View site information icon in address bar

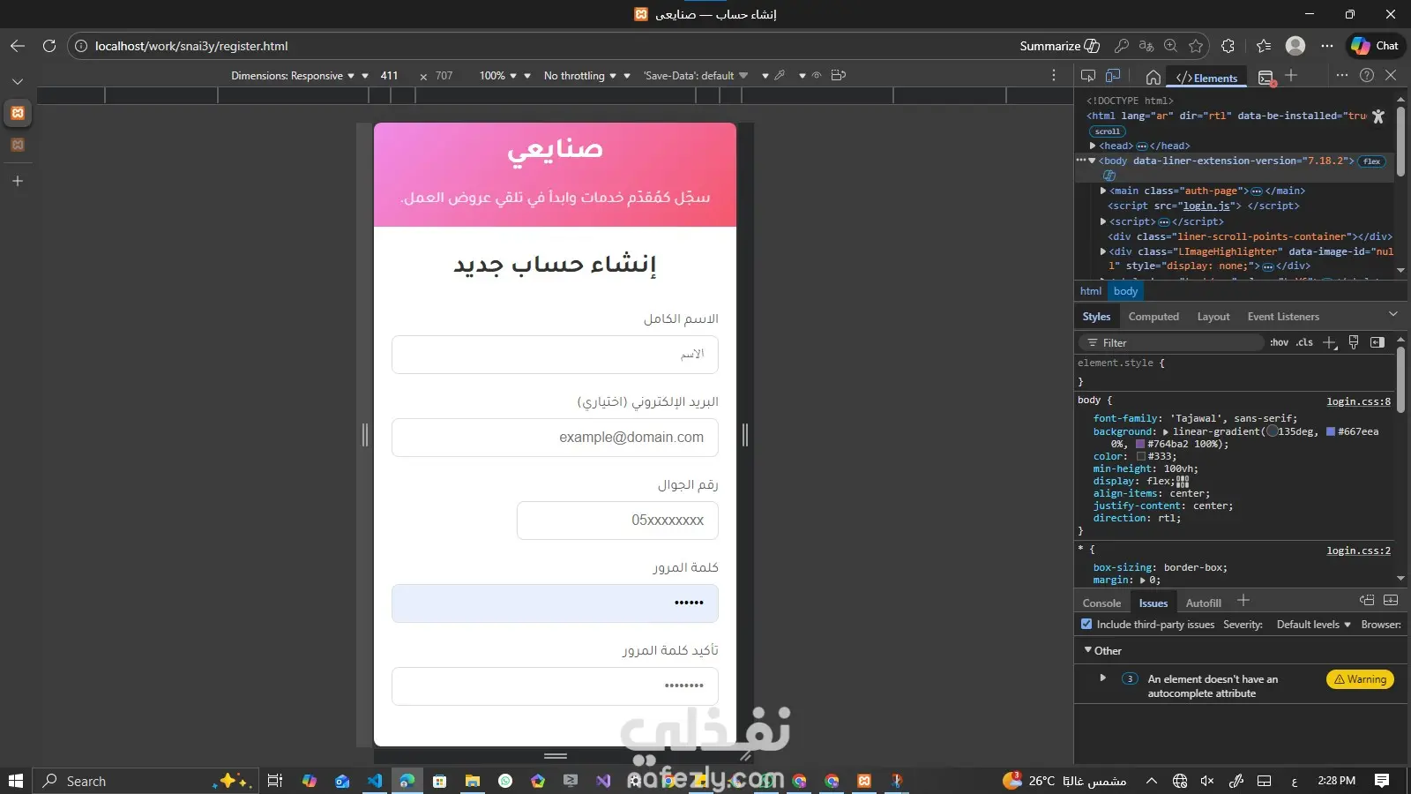pyautogui.click(x=81, y=46)
